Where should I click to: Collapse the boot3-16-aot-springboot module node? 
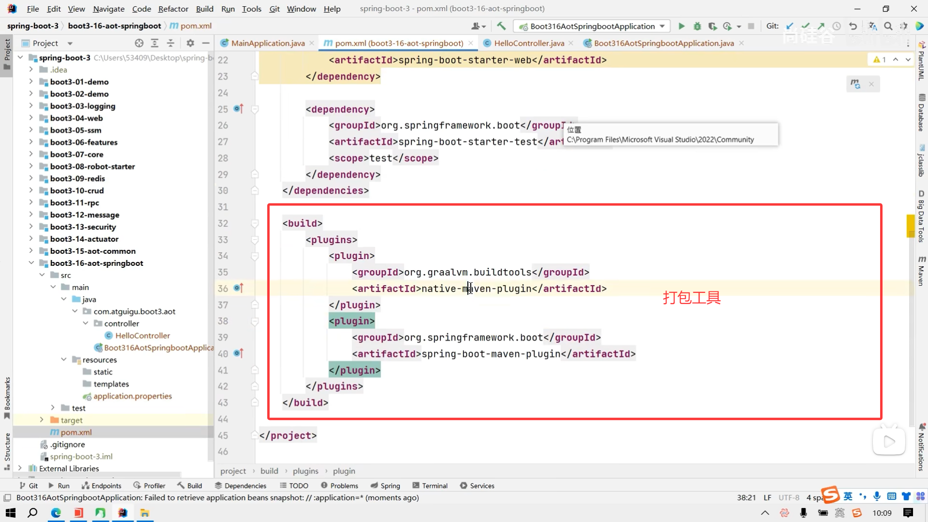pos(31,263)
